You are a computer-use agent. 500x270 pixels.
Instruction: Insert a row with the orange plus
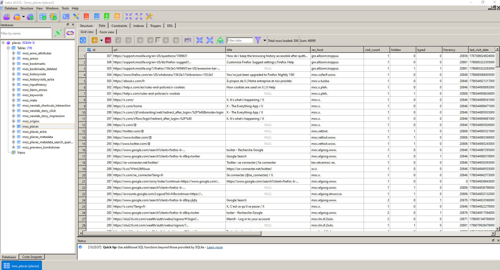tap(95, 40)
